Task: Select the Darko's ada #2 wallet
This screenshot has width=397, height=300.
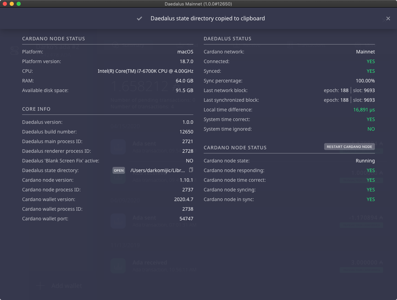Action: point(58,47)
